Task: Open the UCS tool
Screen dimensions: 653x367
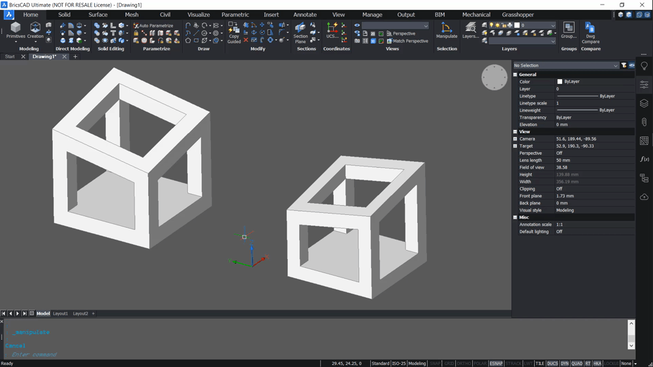Action: point(332,31)
